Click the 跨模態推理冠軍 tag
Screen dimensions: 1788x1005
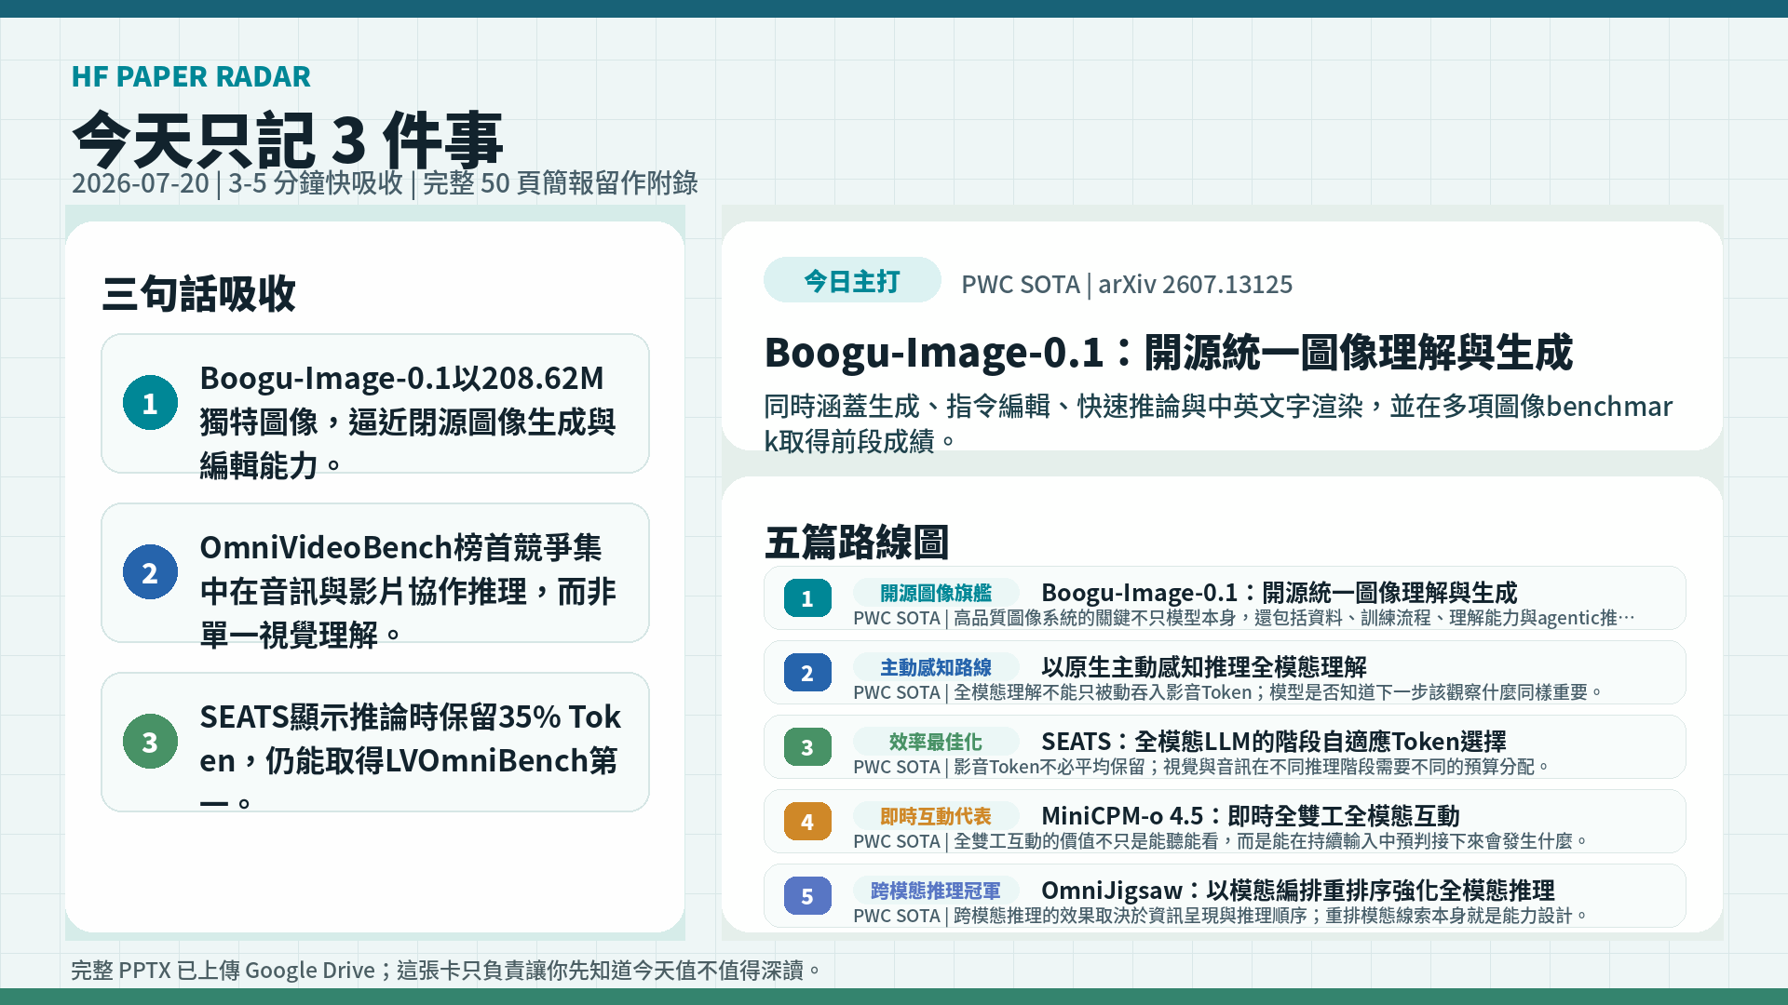coord(936,891)
